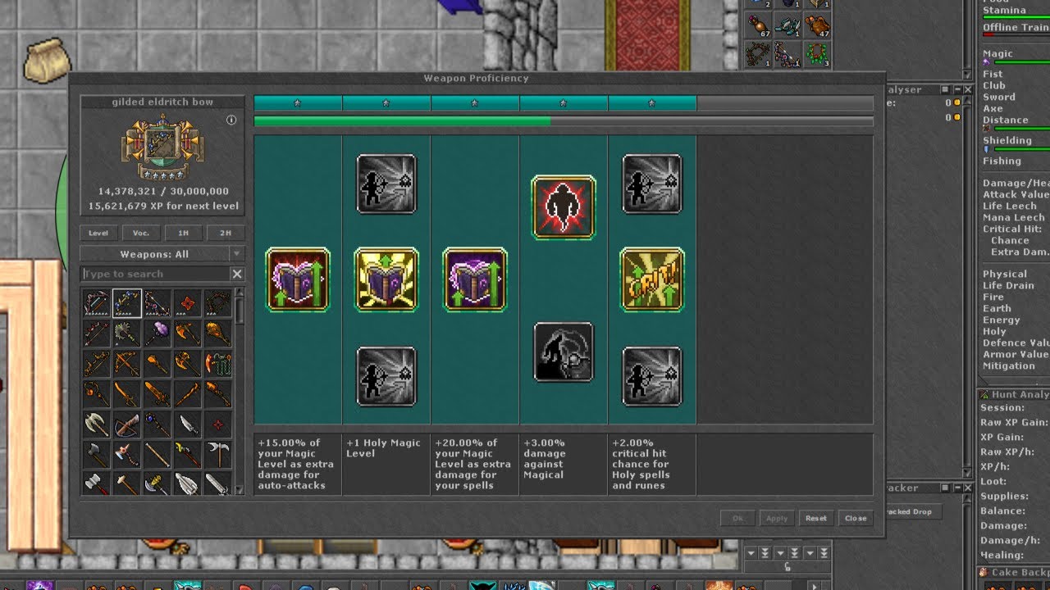Viewport: 1050px width, 590px height.
Task: Click the Fishing skill label
Action: click(x=1002, y=161)
